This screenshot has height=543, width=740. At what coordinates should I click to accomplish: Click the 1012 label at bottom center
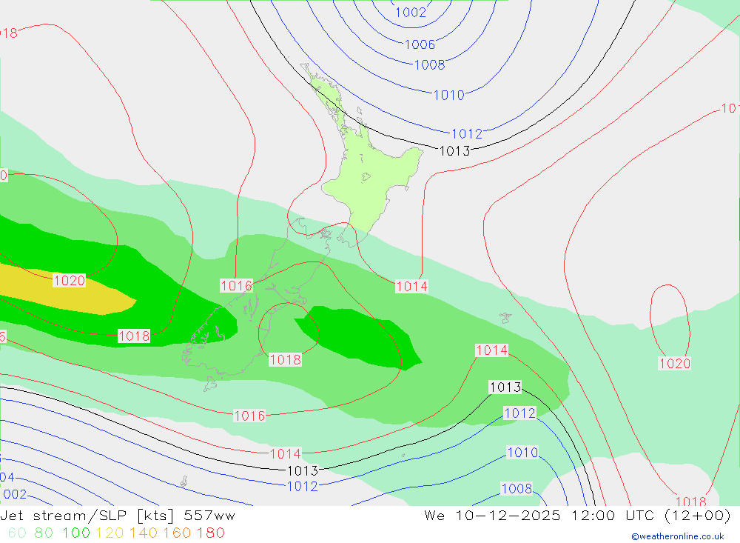tap(303, 486)
